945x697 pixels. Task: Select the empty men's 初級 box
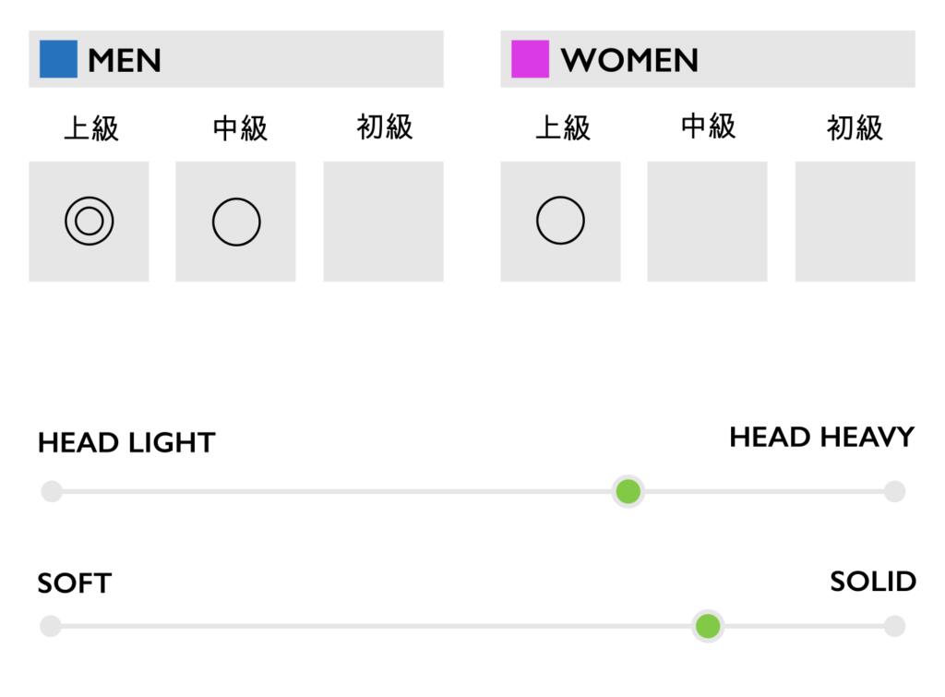tap(383, 222)
